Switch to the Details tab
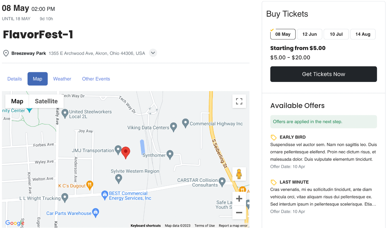 tap(15, 79)
